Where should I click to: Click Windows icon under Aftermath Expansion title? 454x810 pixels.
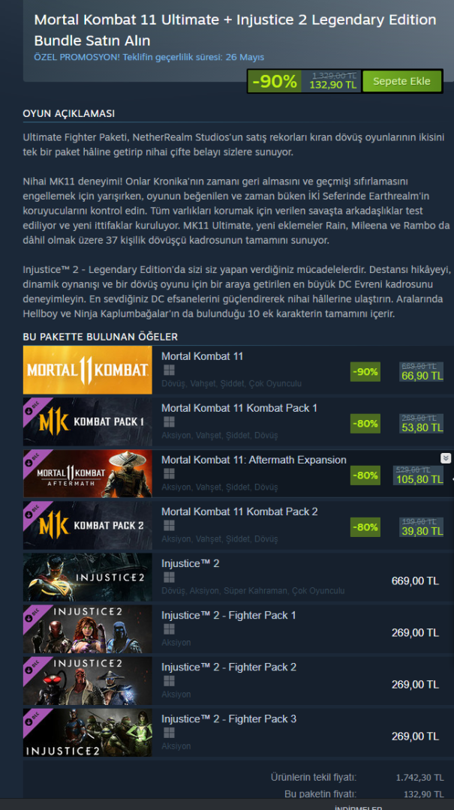pos(169,474)
